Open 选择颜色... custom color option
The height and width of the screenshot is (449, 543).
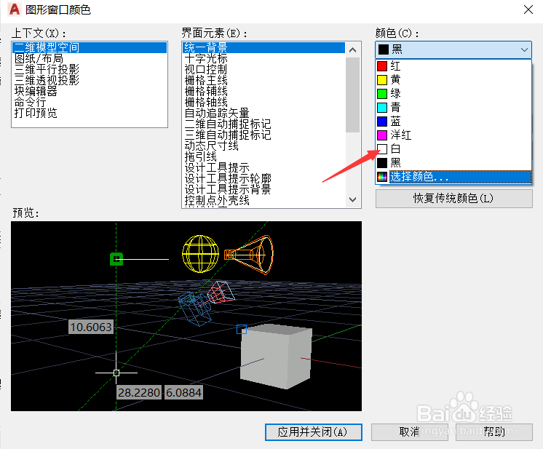[x=453, y=177]
